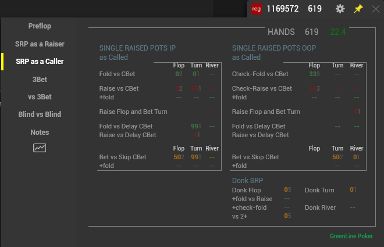384x247 pixels.
Task: Open the vs 3Bet tab
Action: 40,97
